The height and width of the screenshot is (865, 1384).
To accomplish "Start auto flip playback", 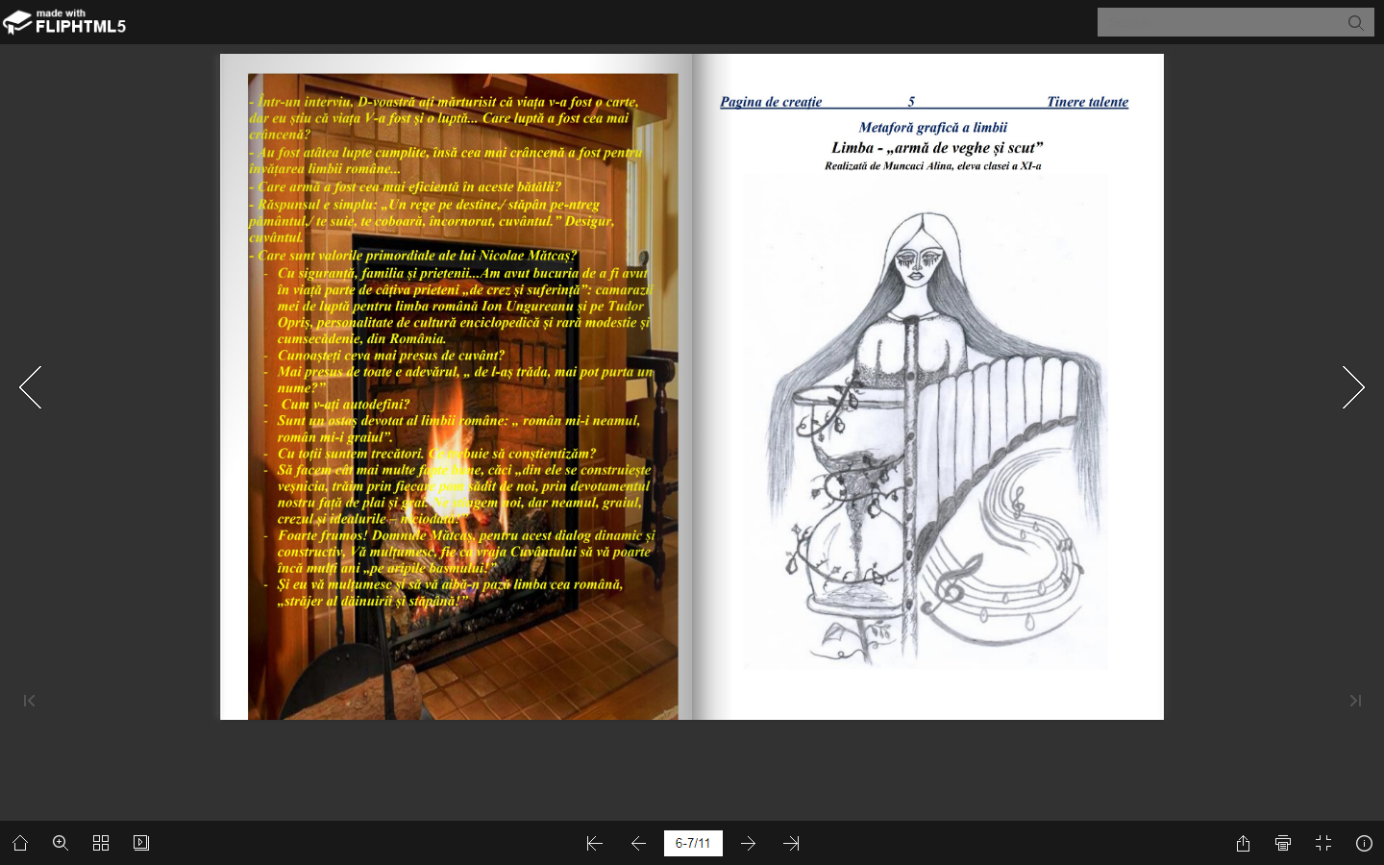I will coord(141,843).
